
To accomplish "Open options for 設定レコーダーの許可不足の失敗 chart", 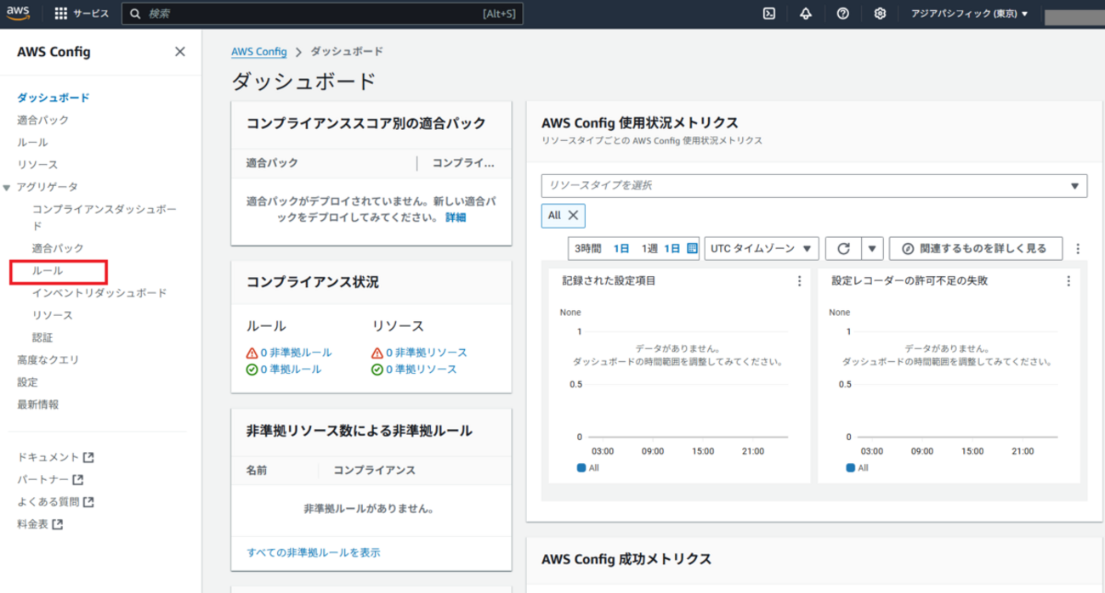I will click(1068, 280).
